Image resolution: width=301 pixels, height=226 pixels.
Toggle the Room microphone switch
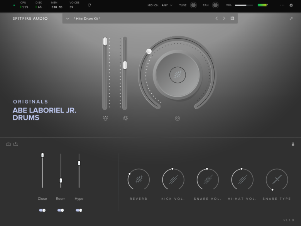pyautogui.click(x=61, y=210)
